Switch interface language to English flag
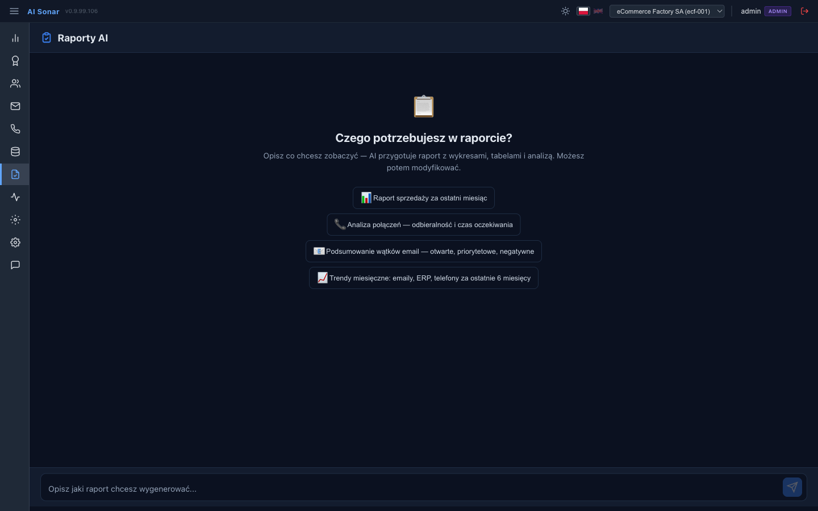The width and height of the screenshot is (818, 511). click(598, 11)
